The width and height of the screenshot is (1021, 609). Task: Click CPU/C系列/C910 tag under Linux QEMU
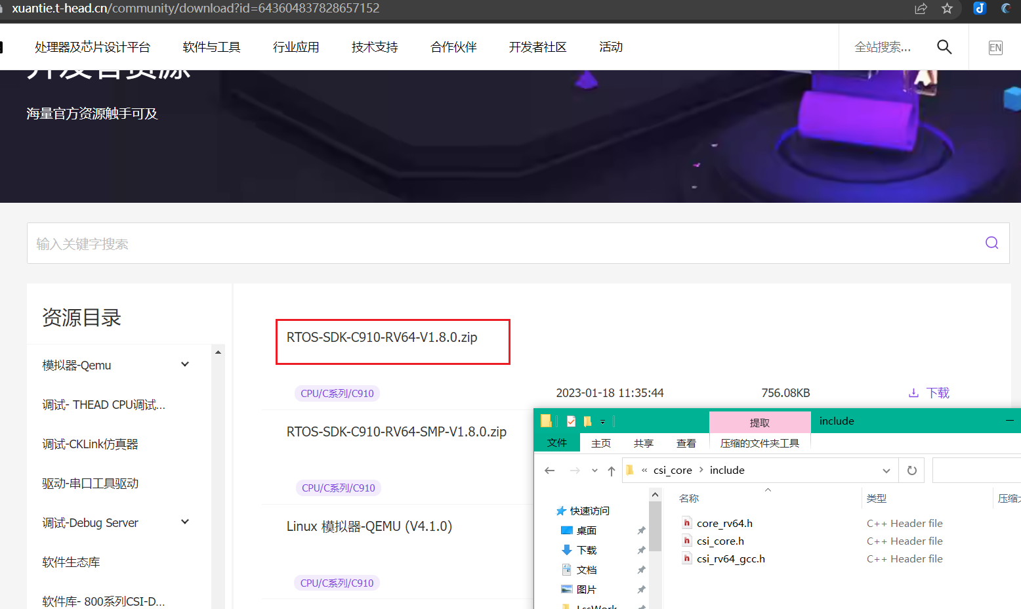coord(337,583)
